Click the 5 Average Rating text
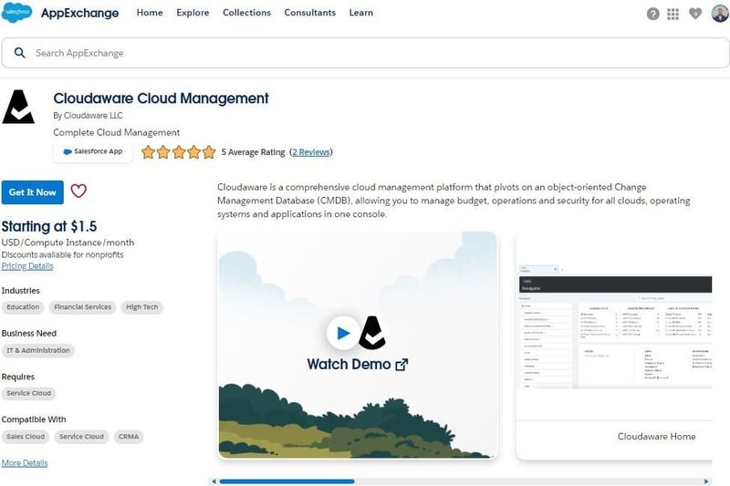The image size is (730, 486). [x=254, y=152]
